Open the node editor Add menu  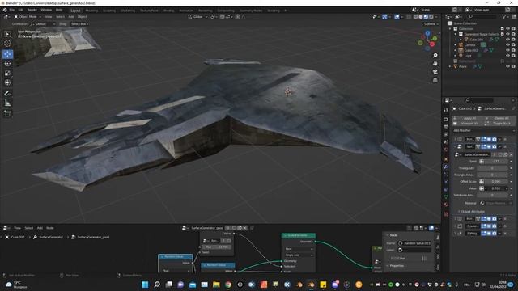(40, 228)
